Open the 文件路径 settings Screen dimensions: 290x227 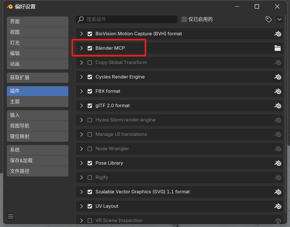pyautogui.click(x=38, y=171)
